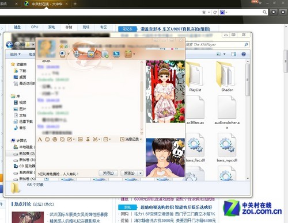Open the send file folder icon
This screenshot has height=223, width=288.
tap(91, 54)
